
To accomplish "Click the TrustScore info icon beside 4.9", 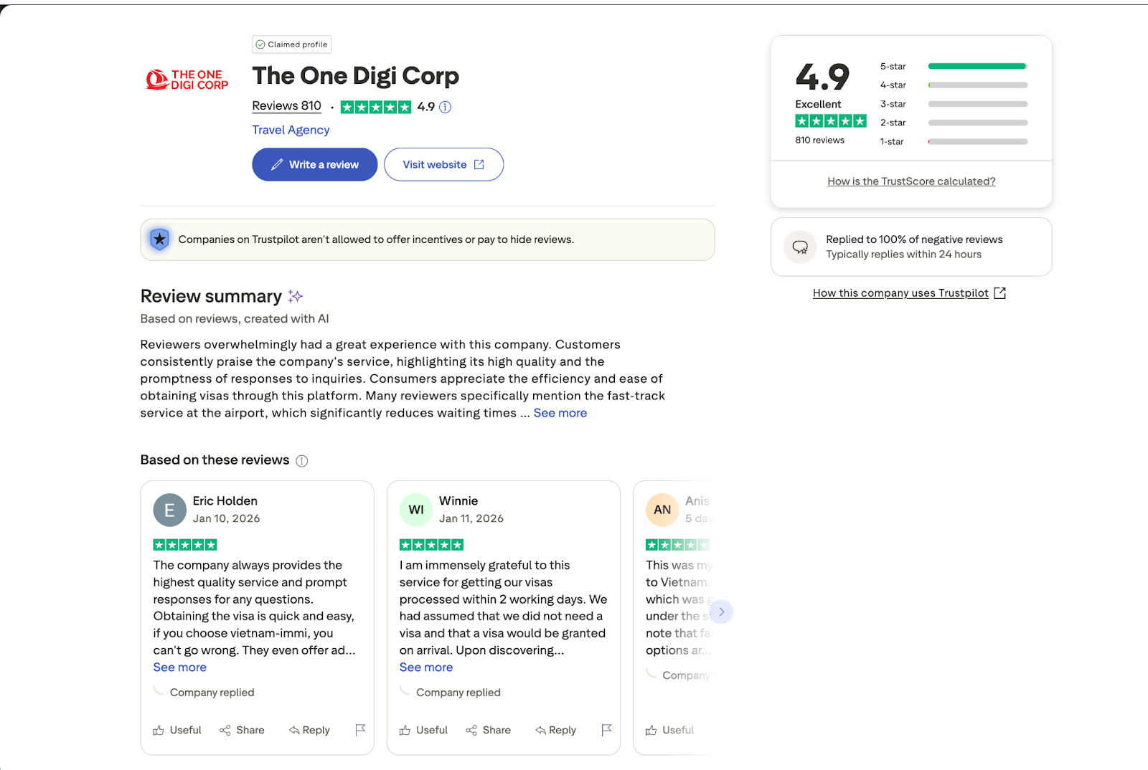I will pyautogui.click(x=445, y=107).
